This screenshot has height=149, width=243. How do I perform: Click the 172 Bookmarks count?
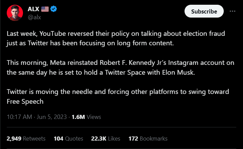pos(148,139)
